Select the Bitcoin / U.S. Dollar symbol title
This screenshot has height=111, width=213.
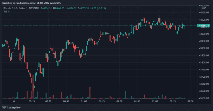point(14,8)
